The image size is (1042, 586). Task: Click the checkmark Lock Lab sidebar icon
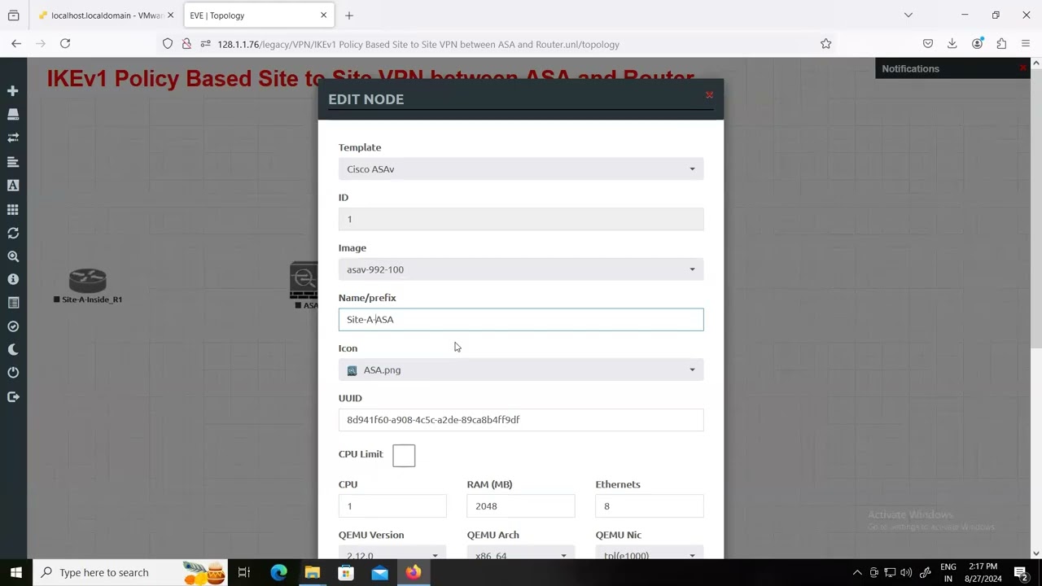(x=13, y=326)
